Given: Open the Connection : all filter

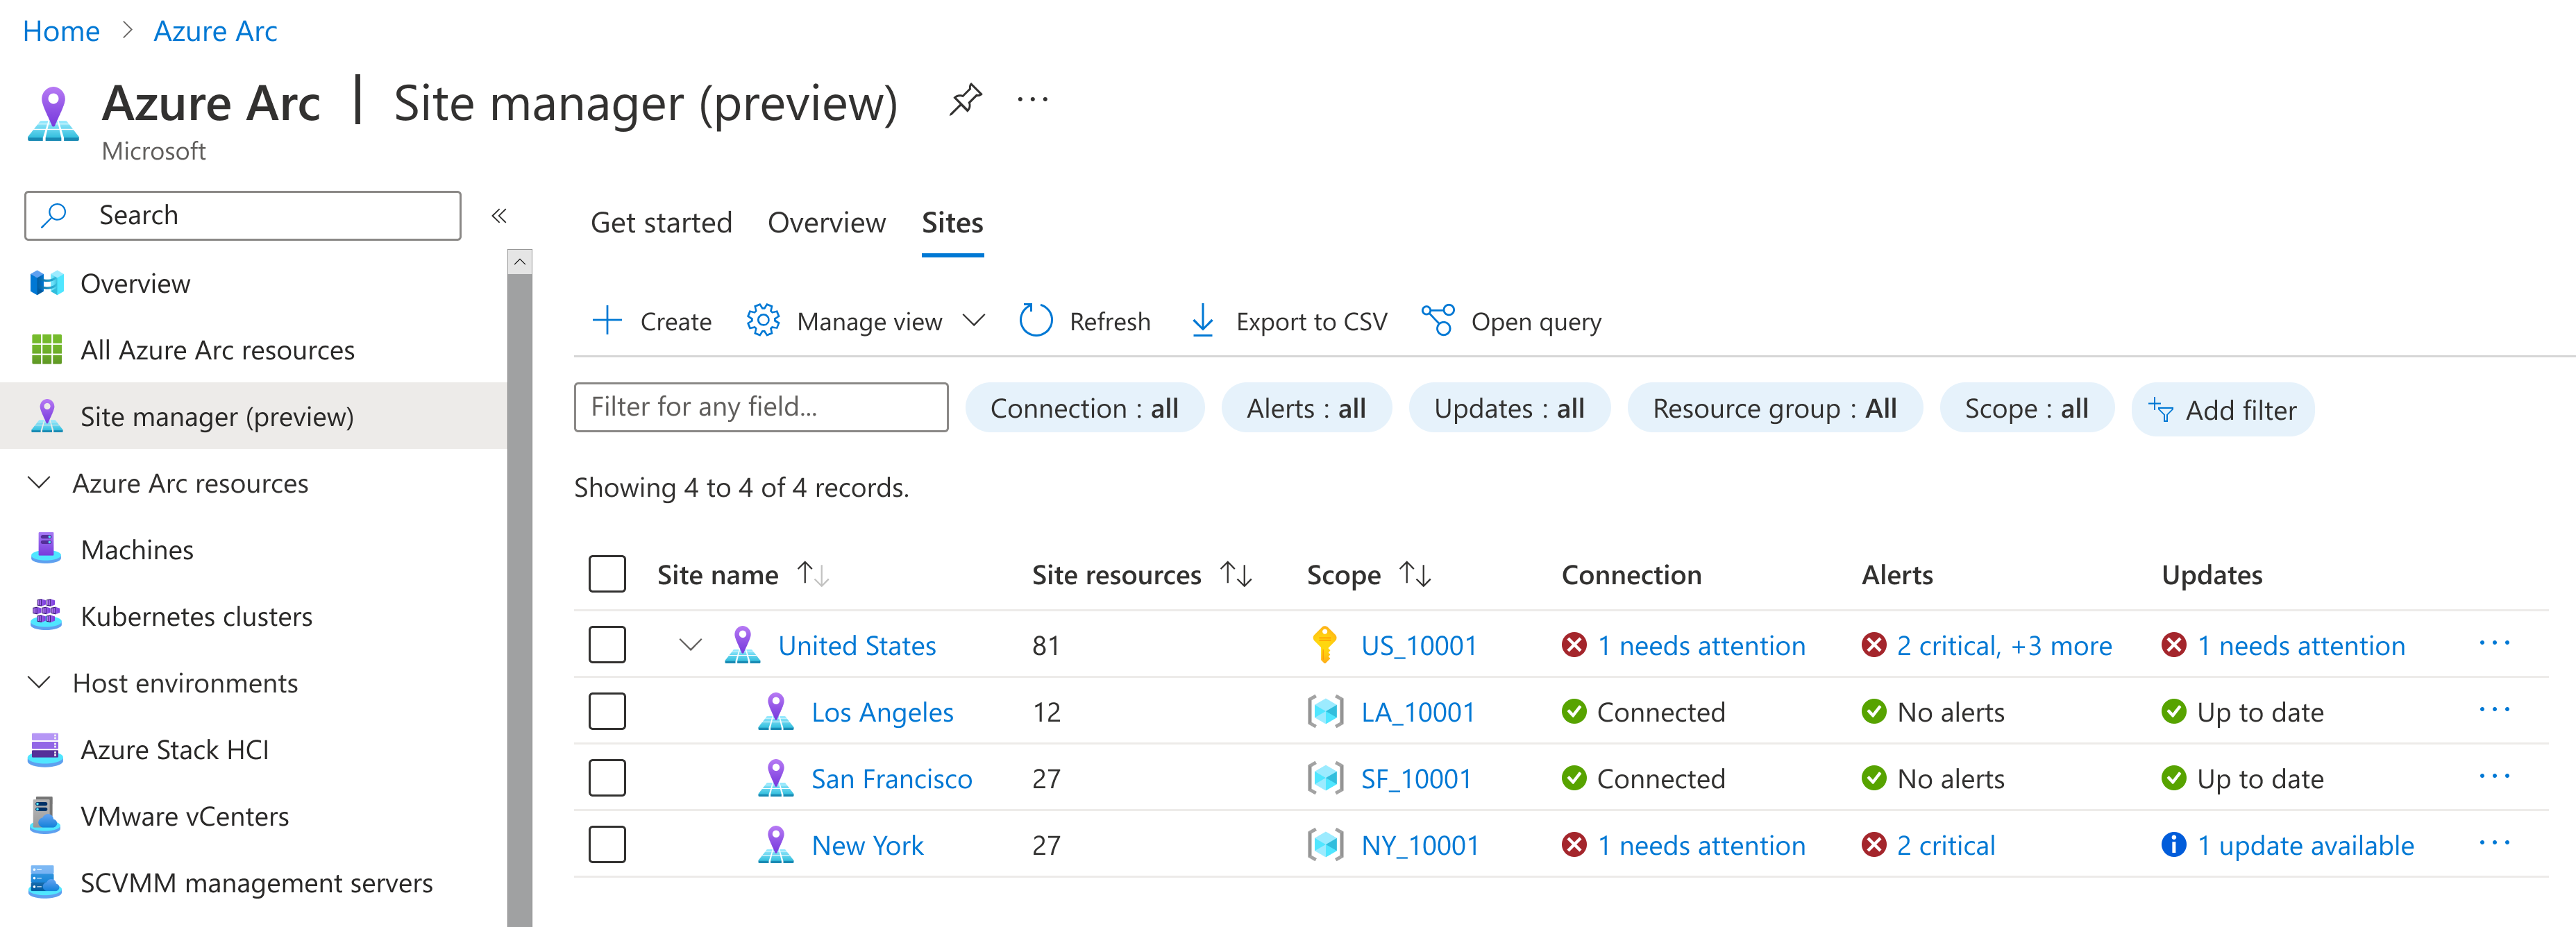Looking at the screenshot, I should coord(1084,408).
